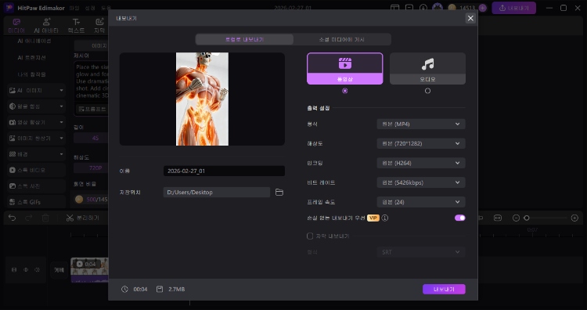
Task: Click the save path field D:/Users/Desktop
Action: pos(216,193)
